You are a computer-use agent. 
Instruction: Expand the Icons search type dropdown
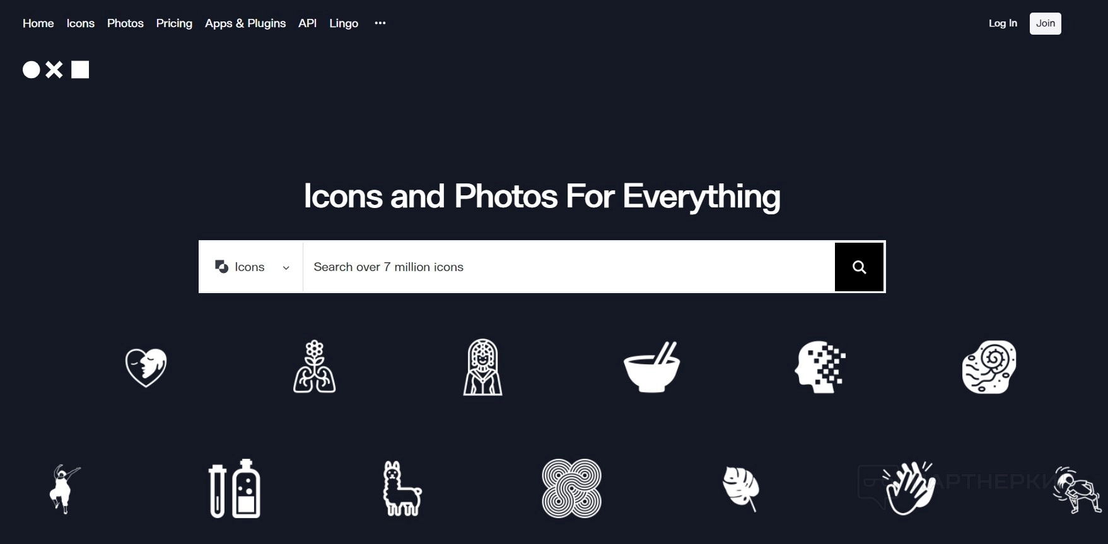(251, 267)
